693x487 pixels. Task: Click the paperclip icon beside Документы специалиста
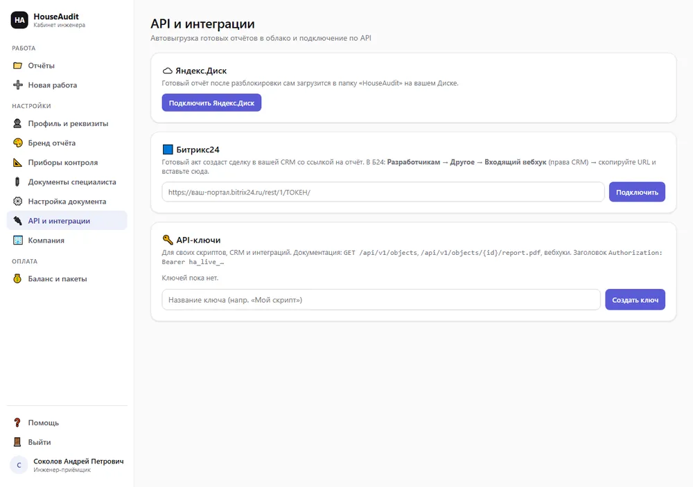point(18,181)
